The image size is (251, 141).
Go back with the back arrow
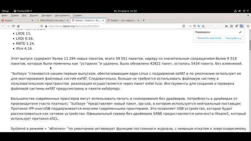3,26
